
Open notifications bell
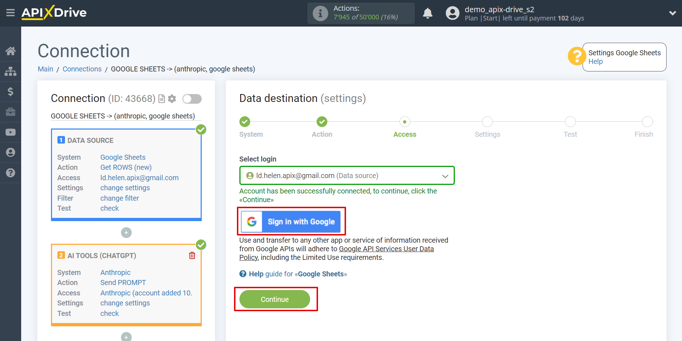[x=428, y=13]
